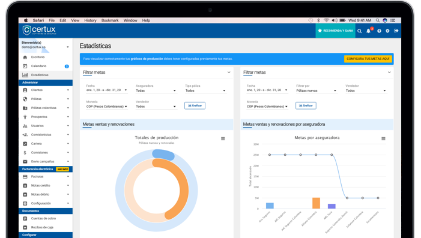This screenshot has width=421, height=238.
Task: Click CONFIGURA TUS METAS AQUÍ button
Action: [x=368, y=59]
